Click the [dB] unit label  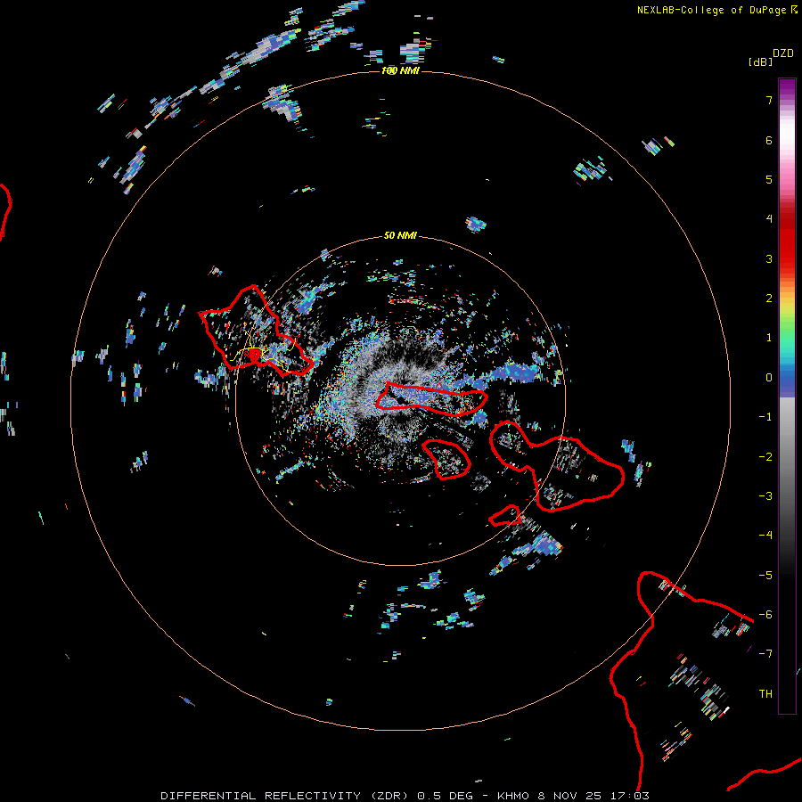pos(761,62)
